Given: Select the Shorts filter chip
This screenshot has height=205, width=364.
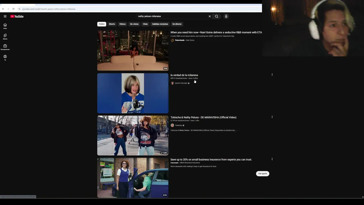Looking at the screenshot, I should pyautogui.click(x=112, y=24).
